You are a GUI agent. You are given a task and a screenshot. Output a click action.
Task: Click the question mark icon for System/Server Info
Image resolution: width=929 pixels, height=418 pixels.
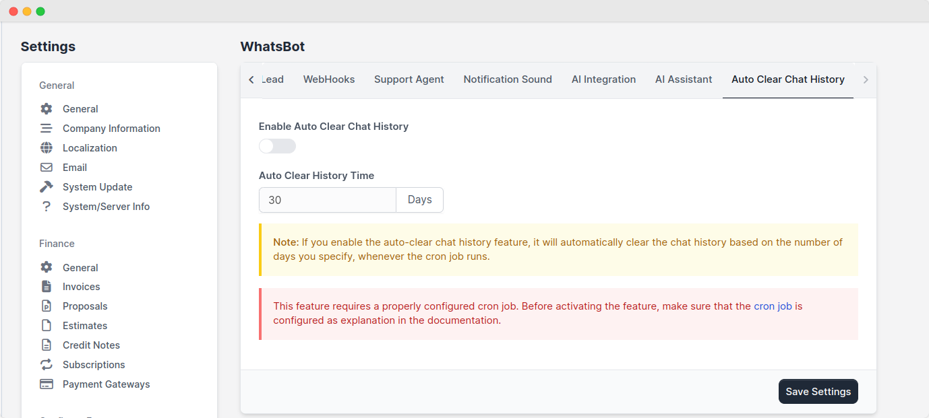click(46, 207)
